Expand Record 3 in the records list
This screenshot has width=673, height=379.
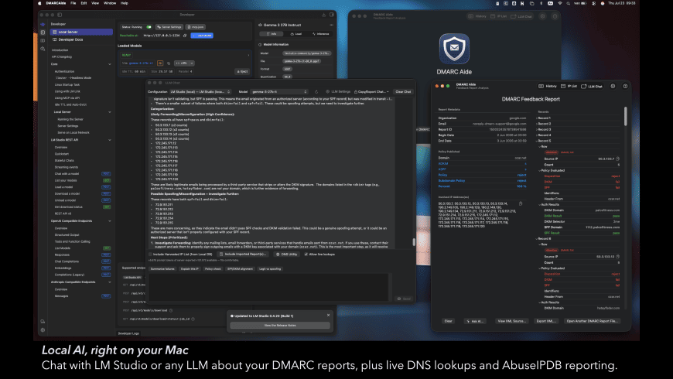click(537, 129)
